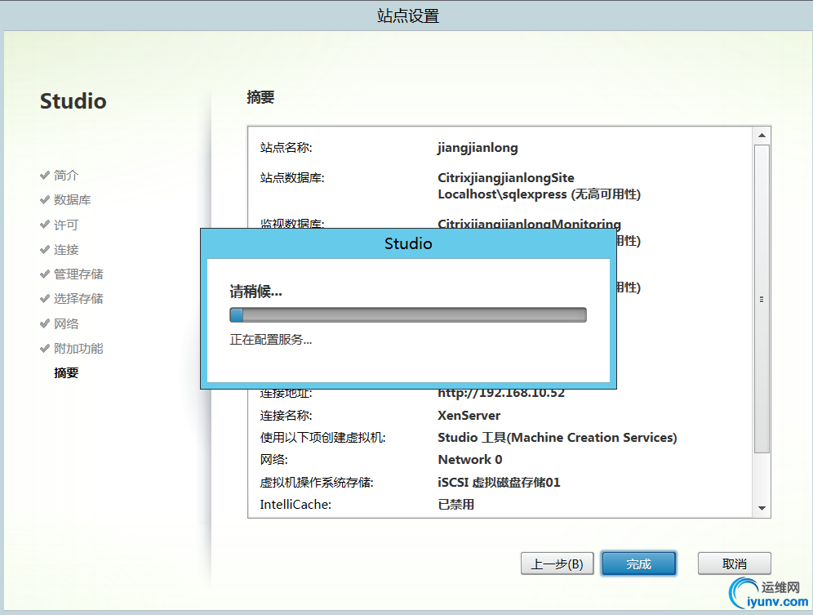Select the 网络 step in sidebar
The height and width of the screenshot is (615, 813).
coord(66,324)
